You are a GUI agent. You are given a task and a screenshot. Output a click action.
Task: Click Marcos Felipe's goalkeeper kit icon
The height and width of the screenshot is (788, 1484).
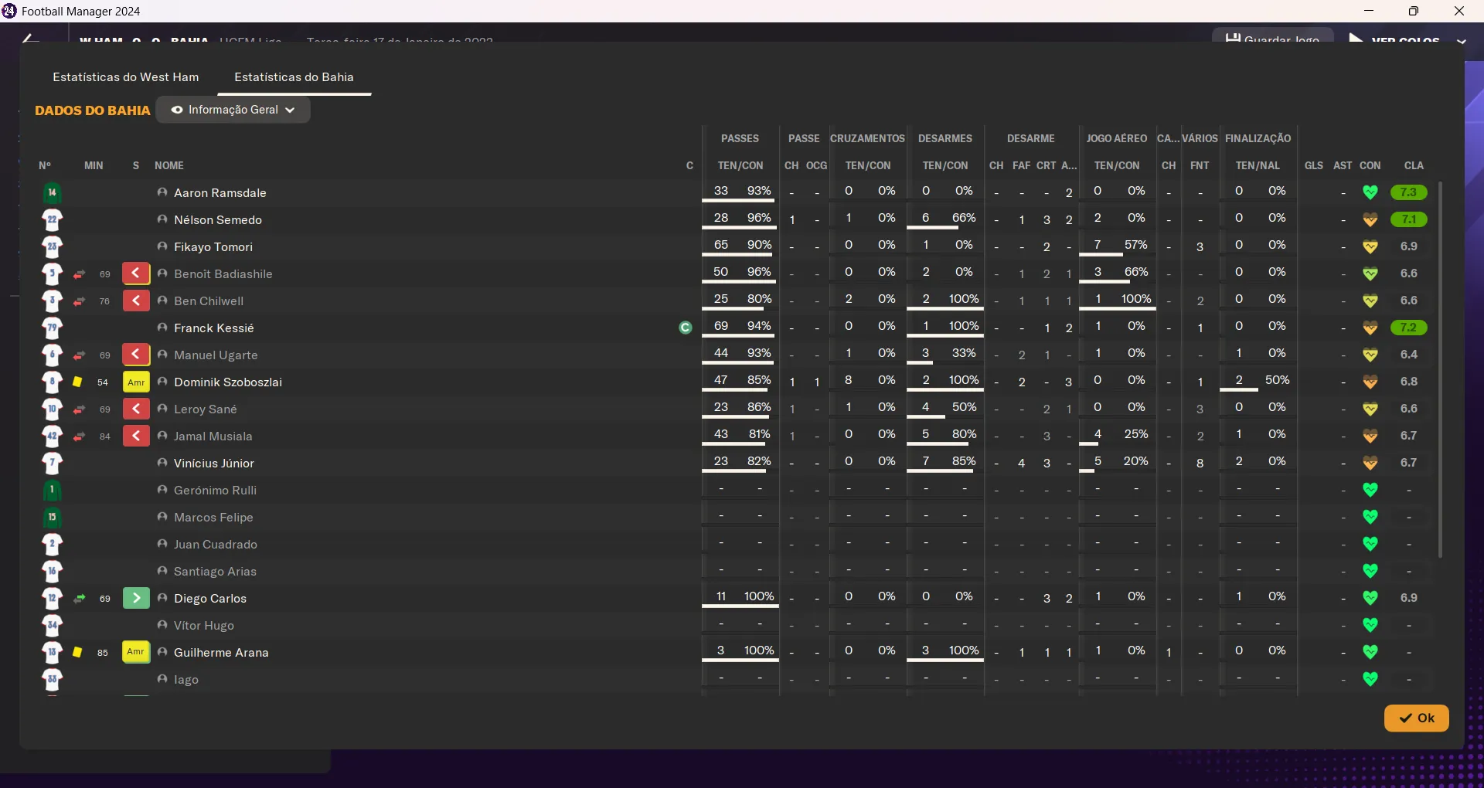pos(52,517)
